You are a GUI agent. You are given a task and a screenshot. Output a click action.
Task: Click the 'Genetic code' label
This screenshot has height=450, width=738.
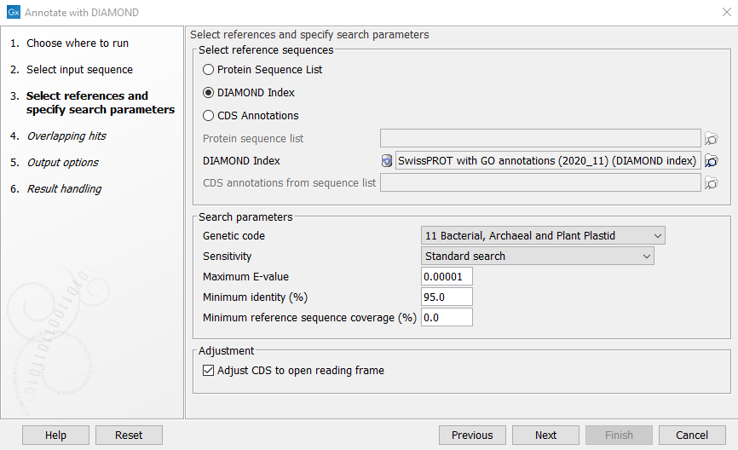234,236
